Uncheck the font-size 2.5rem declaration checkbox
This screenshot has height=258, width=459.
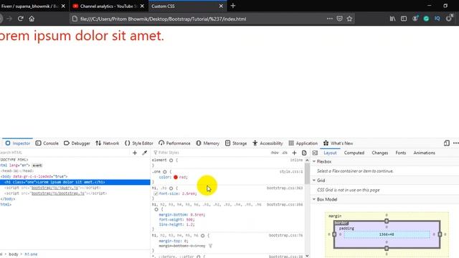[156, 193]
